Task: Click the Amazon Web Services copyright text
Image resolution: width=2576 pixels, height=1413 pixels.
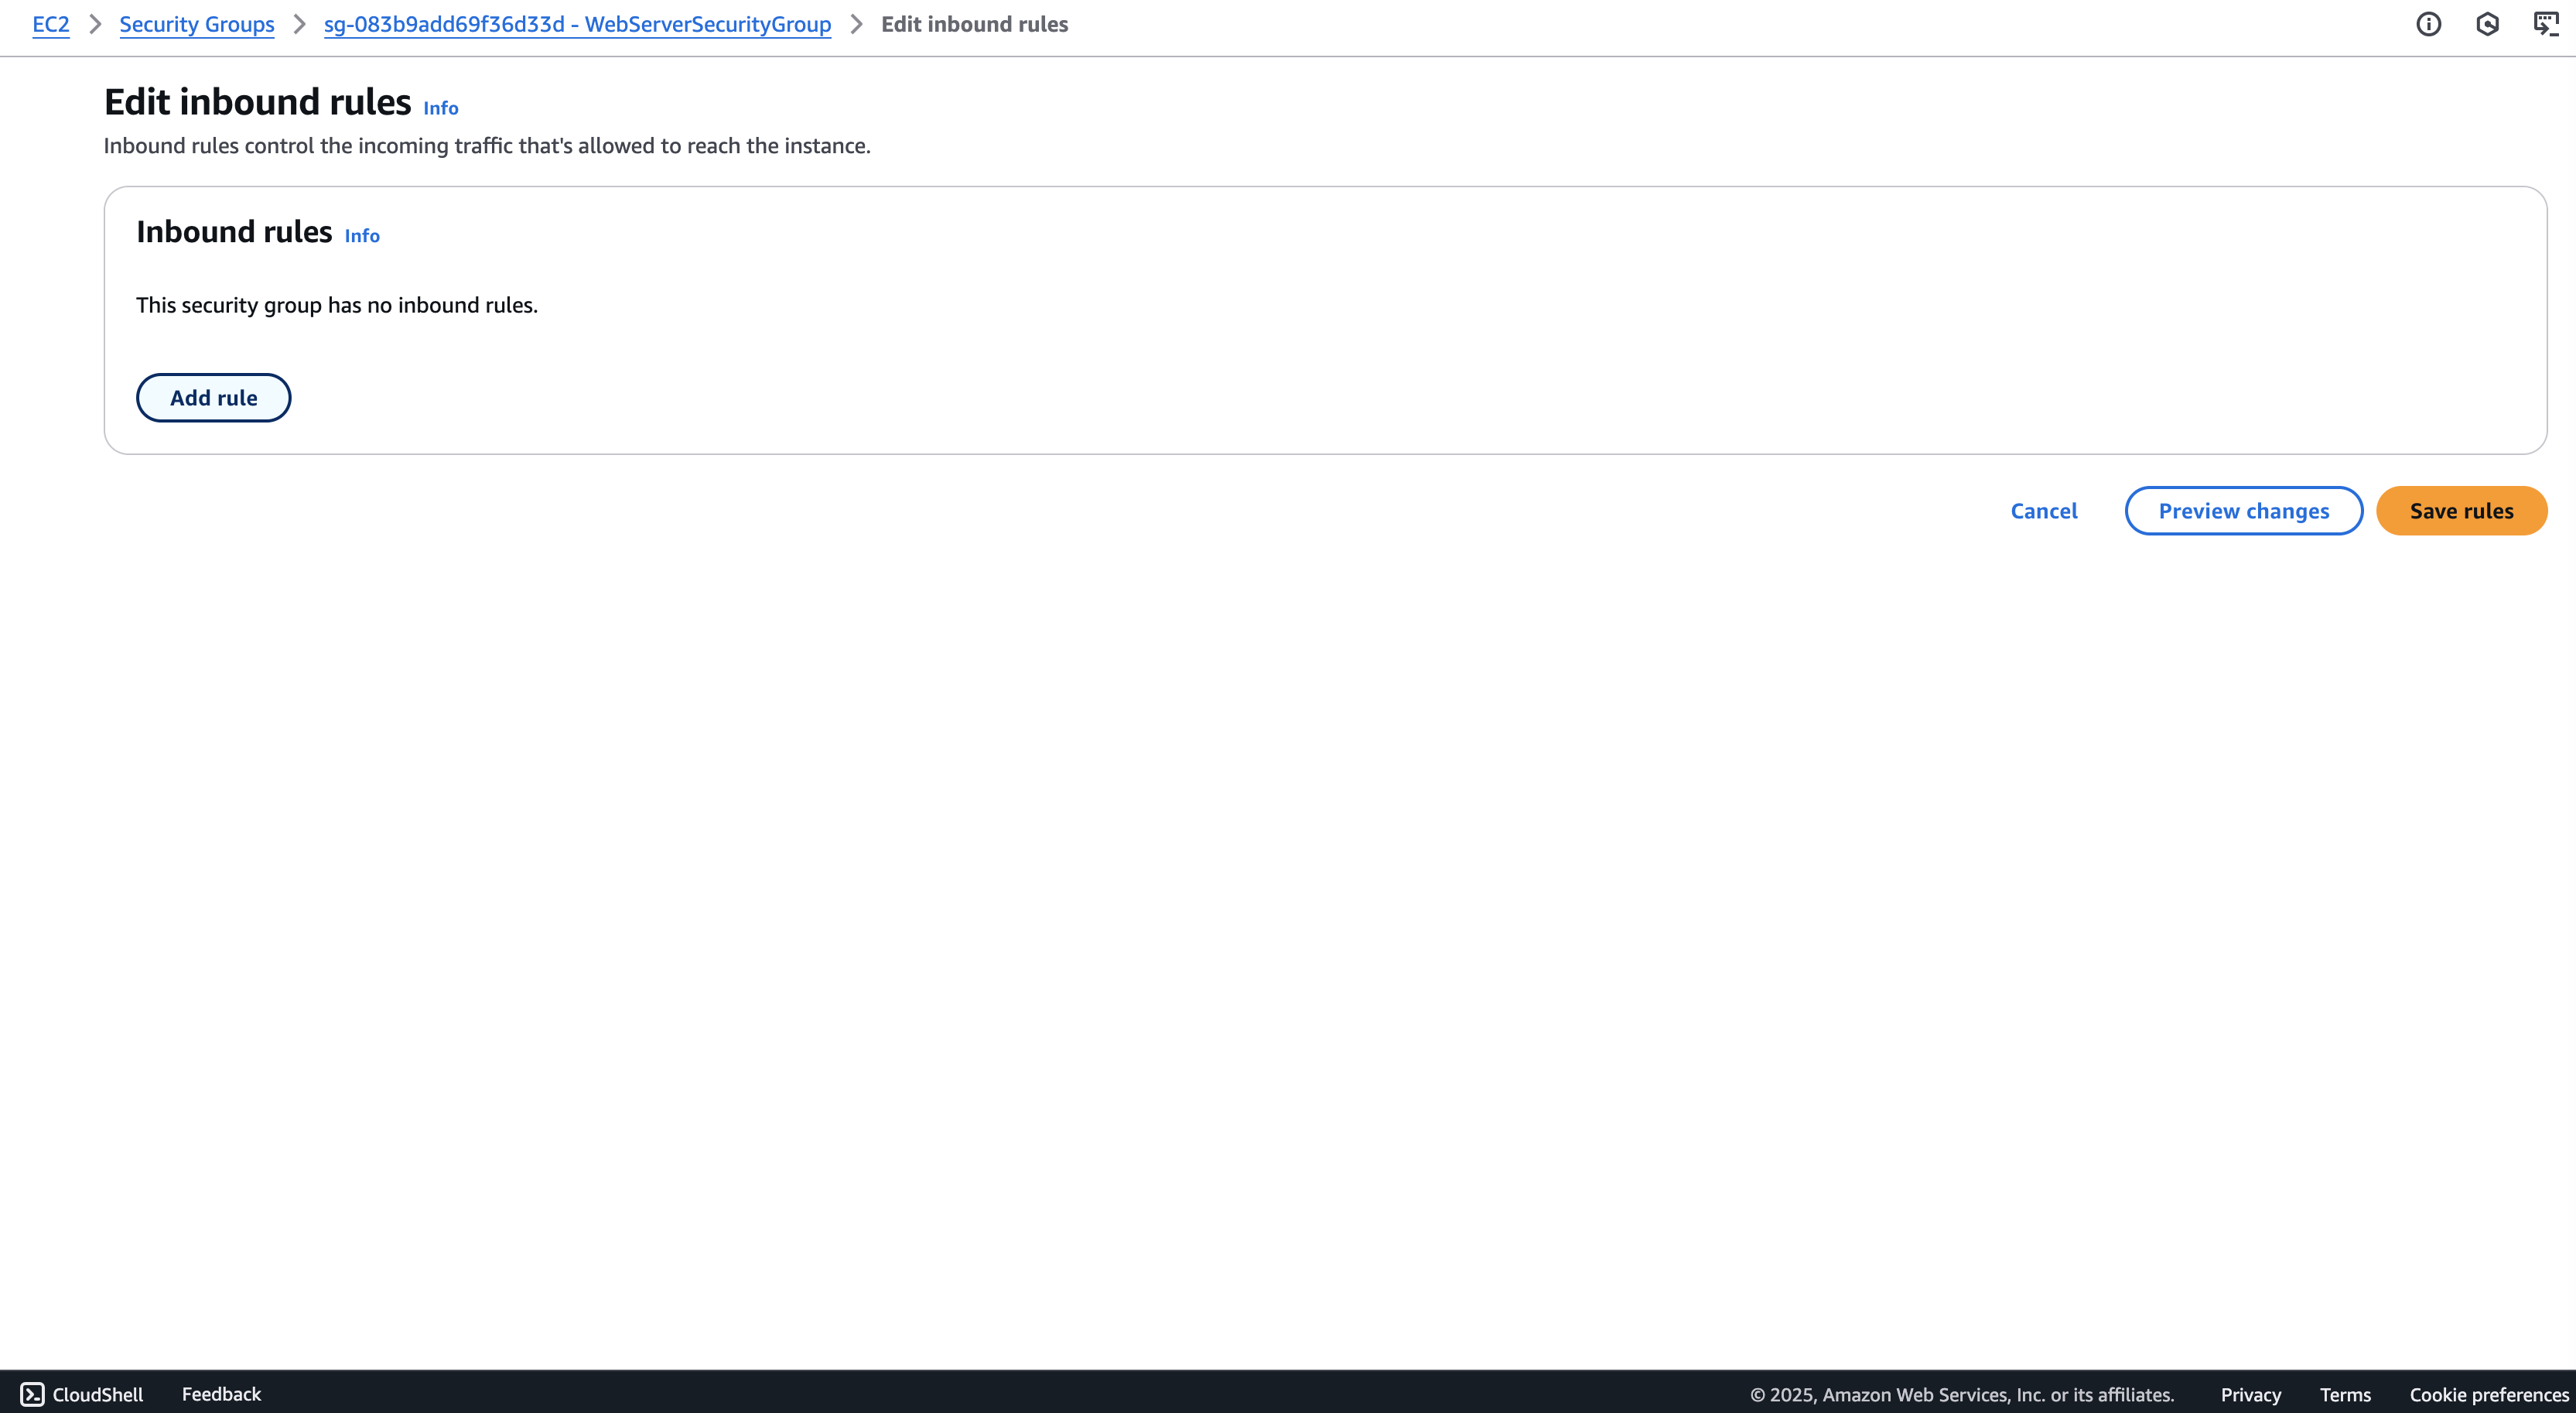Action: (x=1962, y=1395)
